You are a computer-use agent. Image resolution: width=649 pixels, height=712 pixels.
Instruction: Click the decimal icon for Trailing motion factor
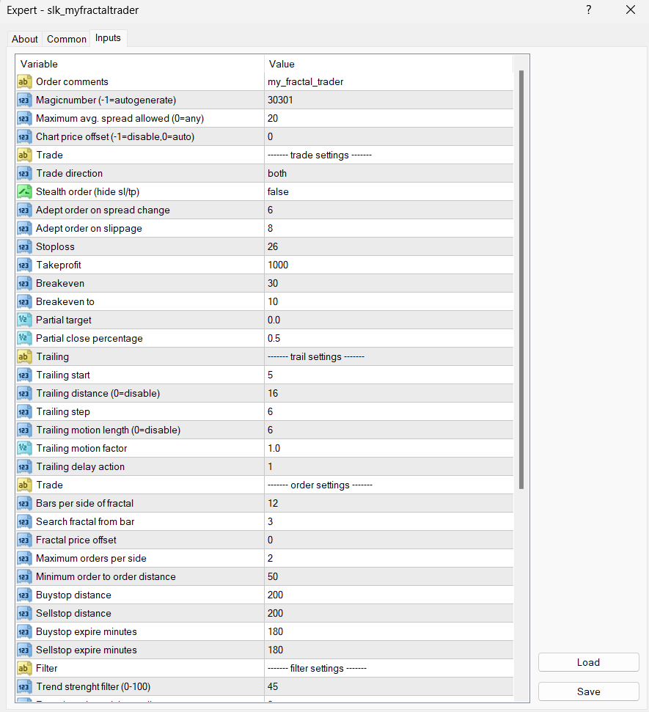point(24,449)
